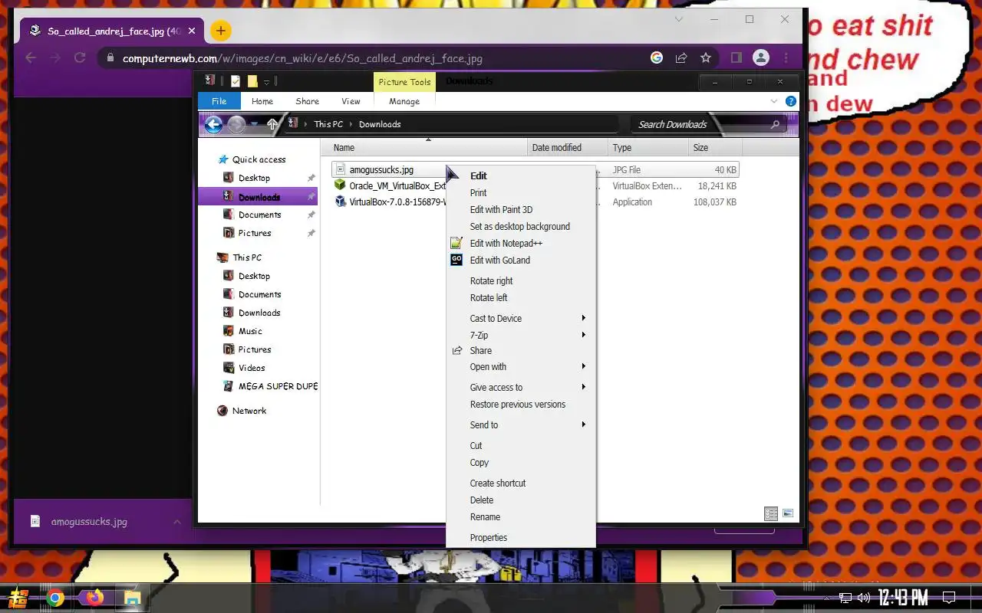Image resolution: width=982 pixels, height=613 pixels.
Task: Click Downloads in the address breadcrumb
Action: (x=380, y=124)
